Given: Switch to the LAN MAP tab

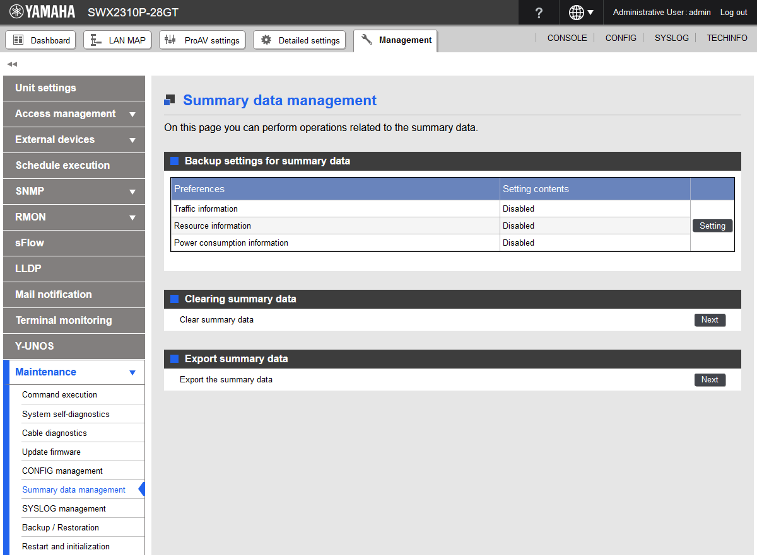Looking at the screenshot, I should [118, 40].
